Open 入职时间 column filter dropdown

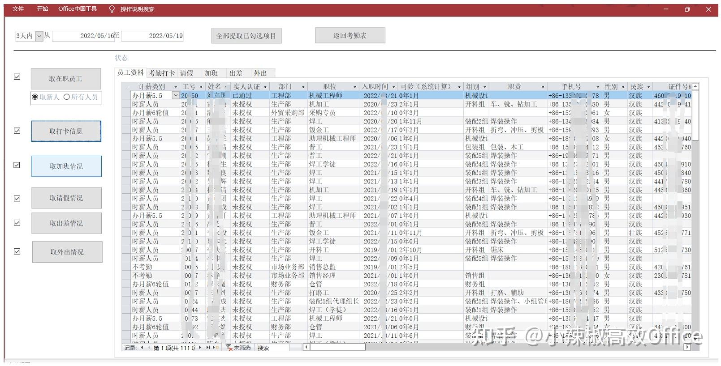tap(394, 87)
